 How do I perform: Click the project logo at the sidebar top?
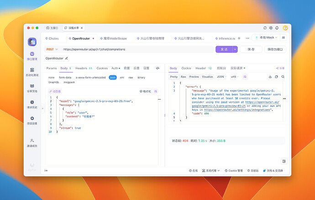pos(32,42)
